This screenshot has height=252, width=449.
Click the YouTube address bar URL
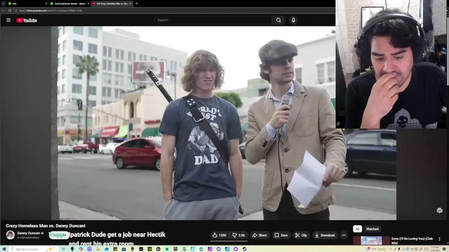(51, 10)
